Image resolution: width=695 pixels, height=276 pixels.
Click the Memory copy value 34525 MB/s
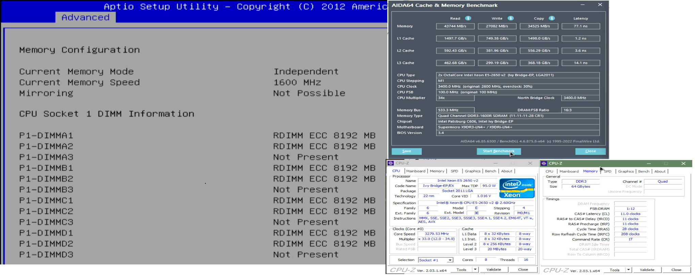(x=539, y=26)
